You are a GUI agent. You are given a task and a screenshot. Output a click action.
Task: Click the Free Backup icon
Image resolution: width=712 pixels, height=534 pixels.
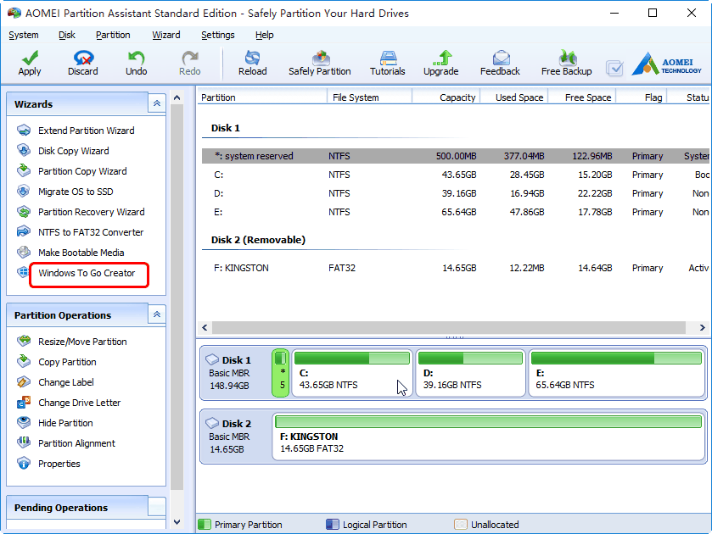pos(567,58)
